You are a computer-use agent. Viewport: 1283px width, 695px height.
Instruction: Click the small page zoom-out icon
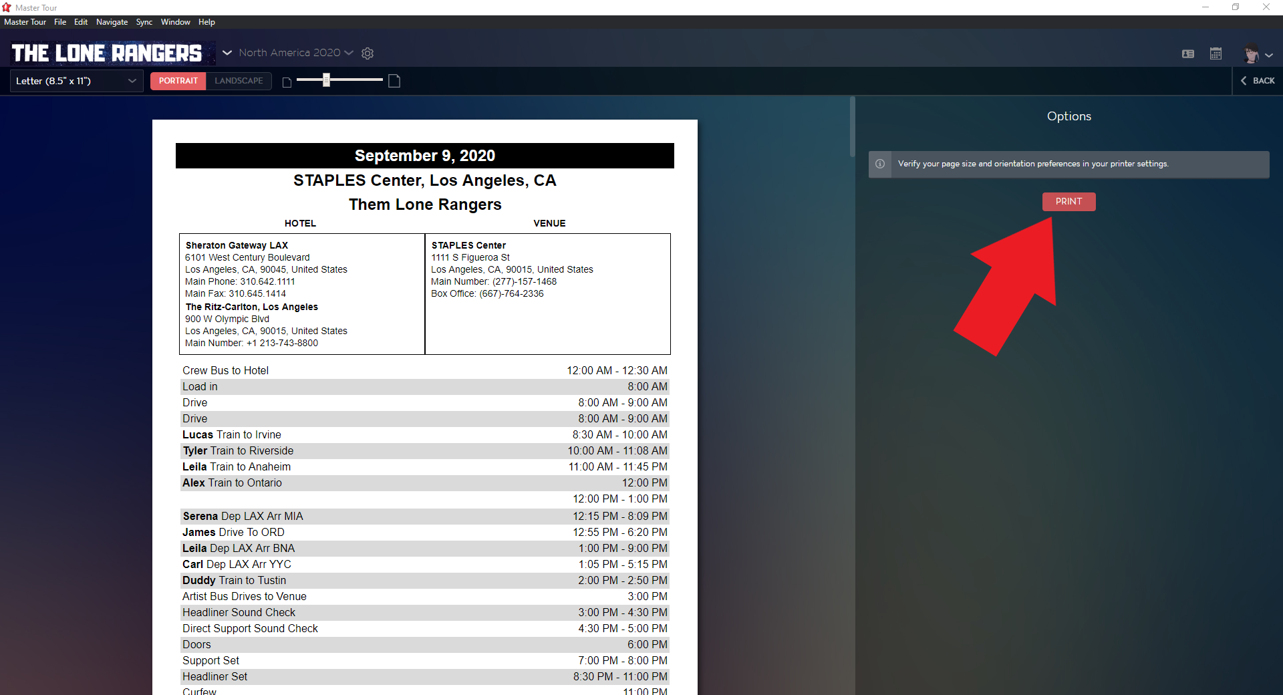(287, 82)
